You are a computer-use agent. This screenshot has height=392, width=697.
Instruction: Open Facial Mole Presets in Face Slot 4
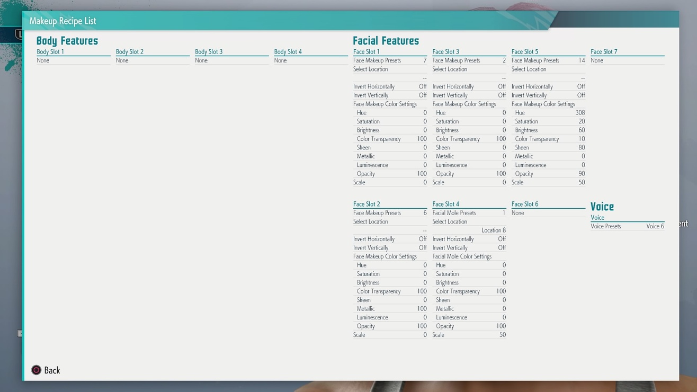point(469,213)
